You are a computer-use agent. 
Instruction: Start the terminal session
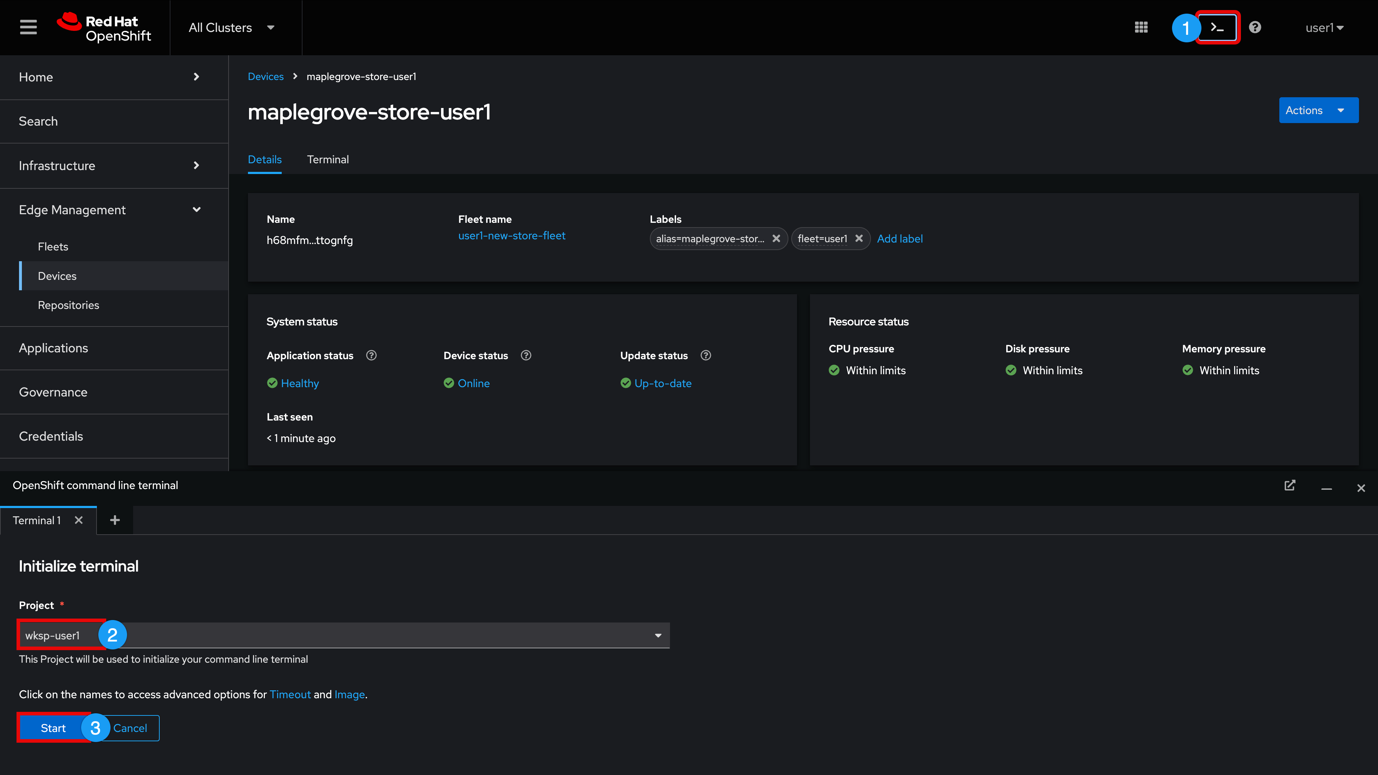(x=53, y=728)
